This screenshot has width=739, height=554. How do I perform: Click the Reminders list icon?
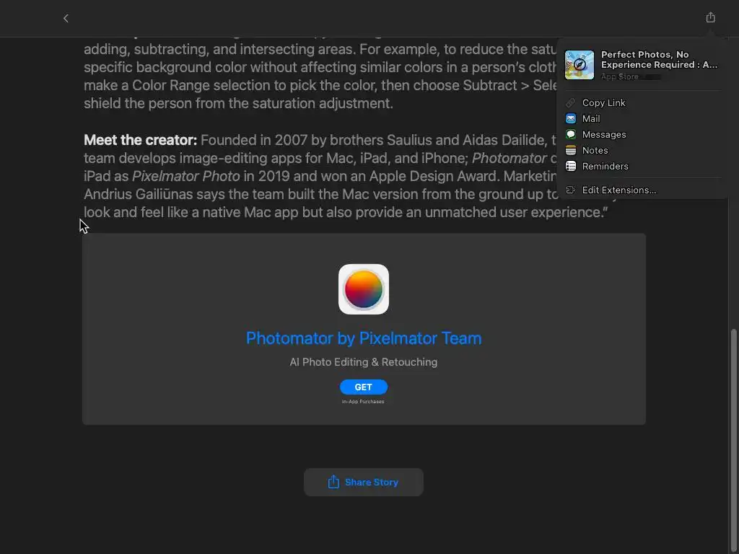coord(570,167)
